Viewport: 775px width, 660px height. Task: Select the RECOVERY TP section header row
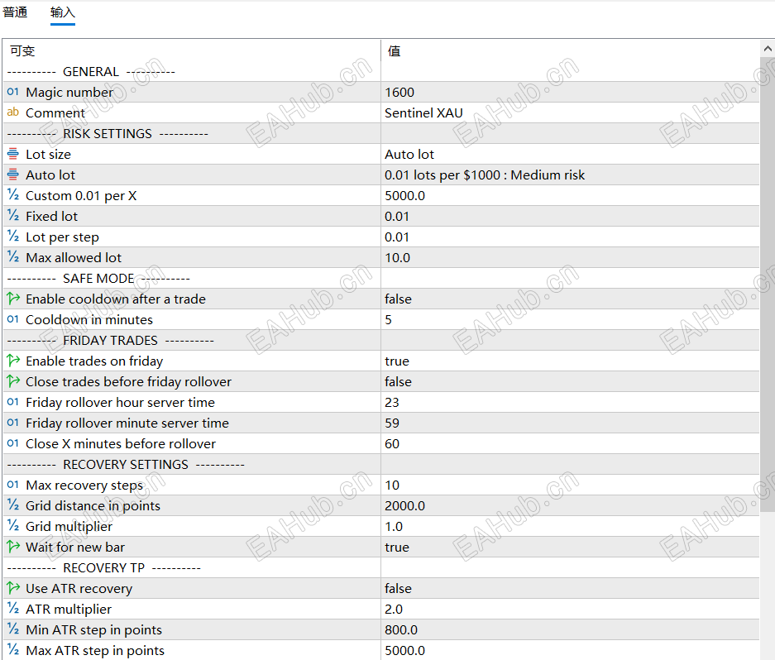(381, 568)
